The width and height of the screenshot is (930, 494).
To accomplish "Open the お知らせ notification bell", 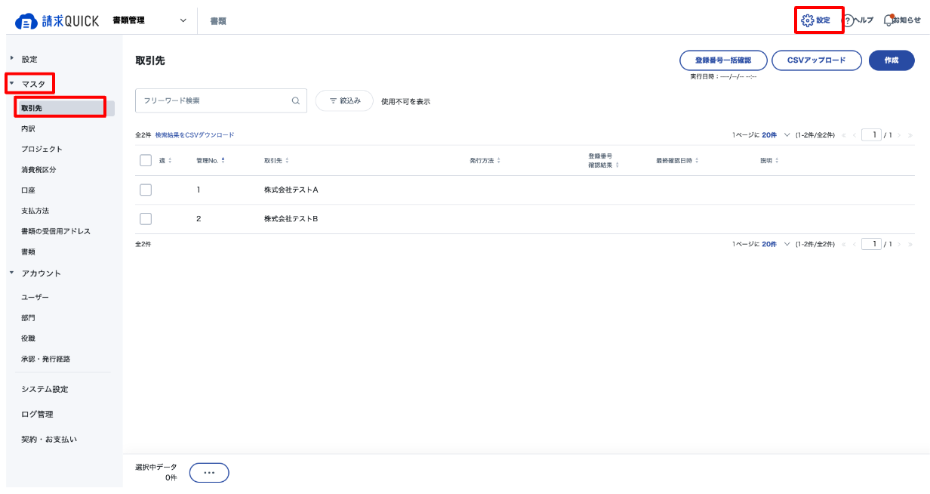I will point(888,20).
